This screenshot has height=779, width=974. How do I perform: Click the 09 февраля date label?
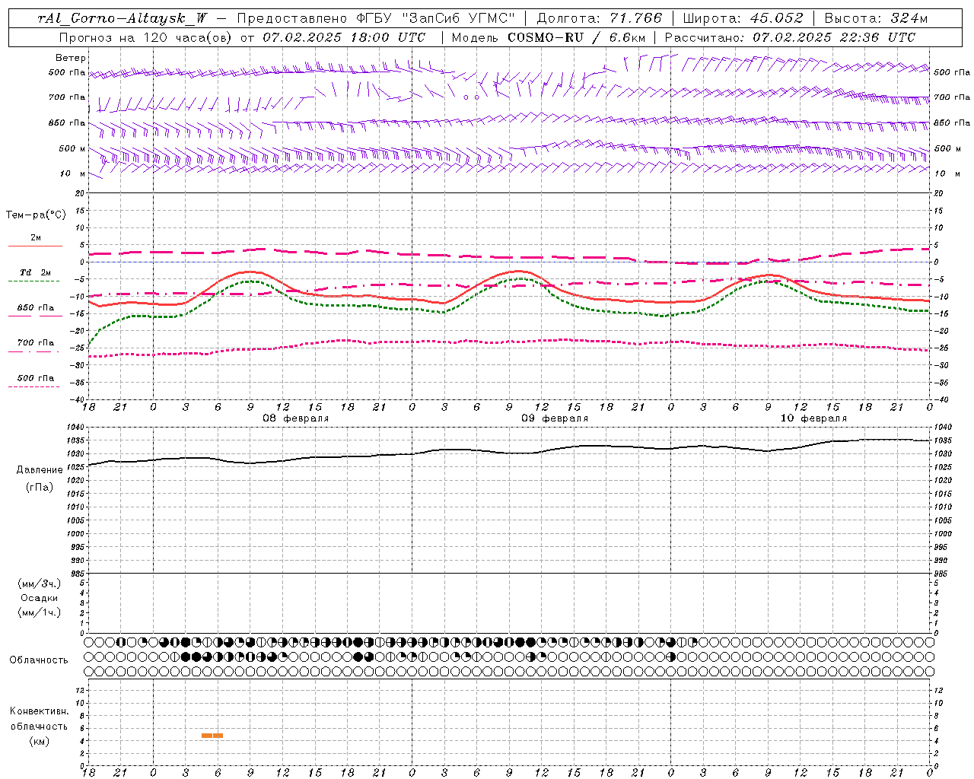pyautogui.click(x=555, y=418)
